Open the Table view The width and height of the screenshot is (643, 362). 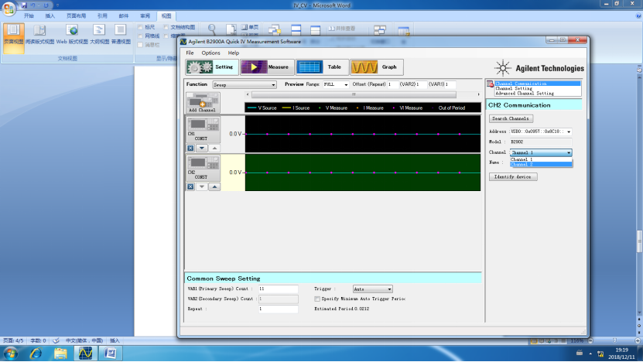pyautogui.click(x=322, y=67)
